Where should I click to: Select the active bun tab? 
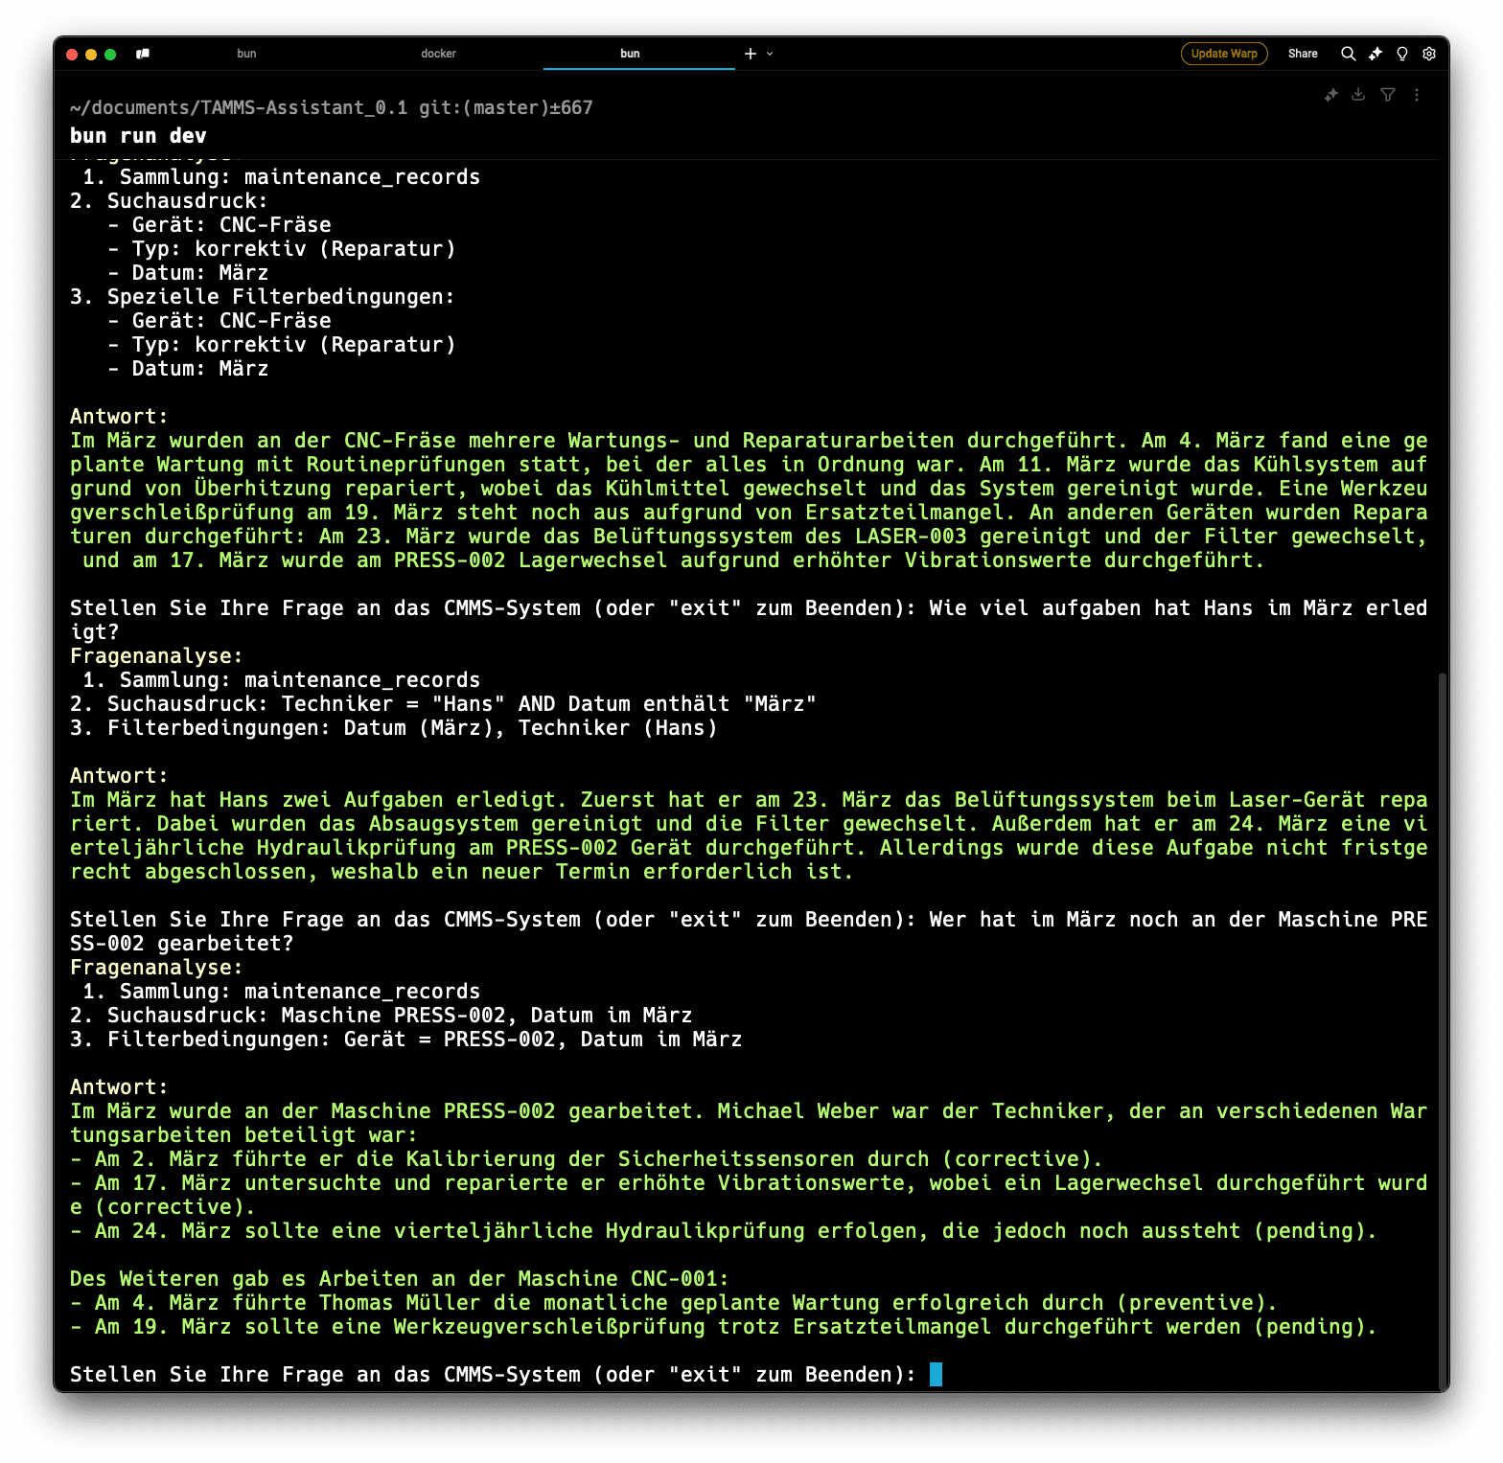[x=630, y=54]
